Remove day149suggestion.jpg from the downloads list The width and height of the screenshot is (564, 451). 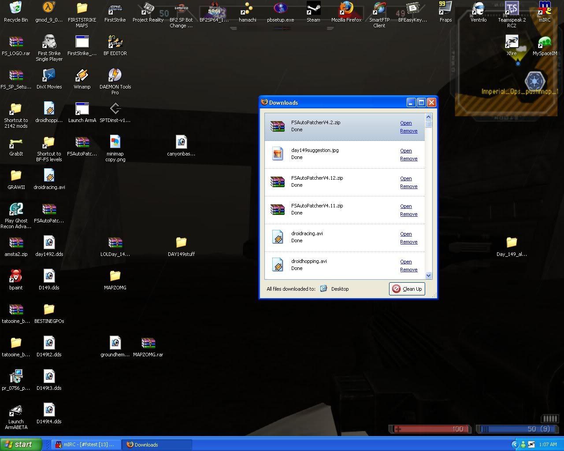[x=408, y=159]
